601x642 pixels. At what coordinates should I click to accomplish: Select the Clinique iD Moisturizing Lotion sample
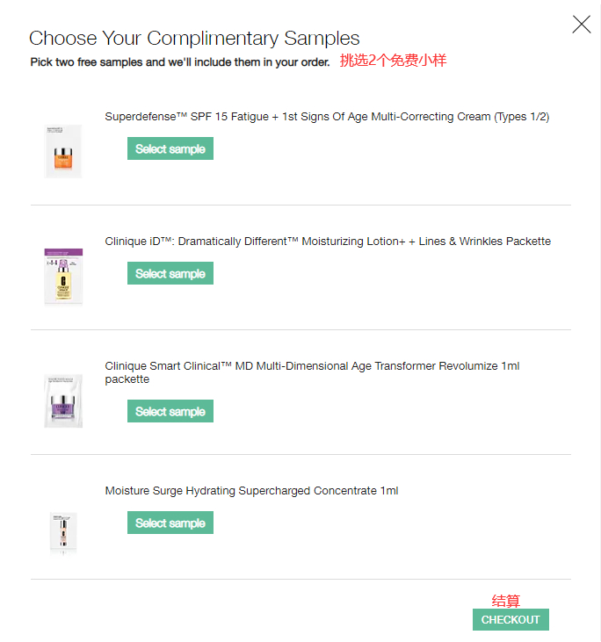tap(170, 274)
